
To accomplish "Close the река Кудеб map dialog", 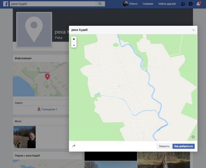I will (193, 30).
